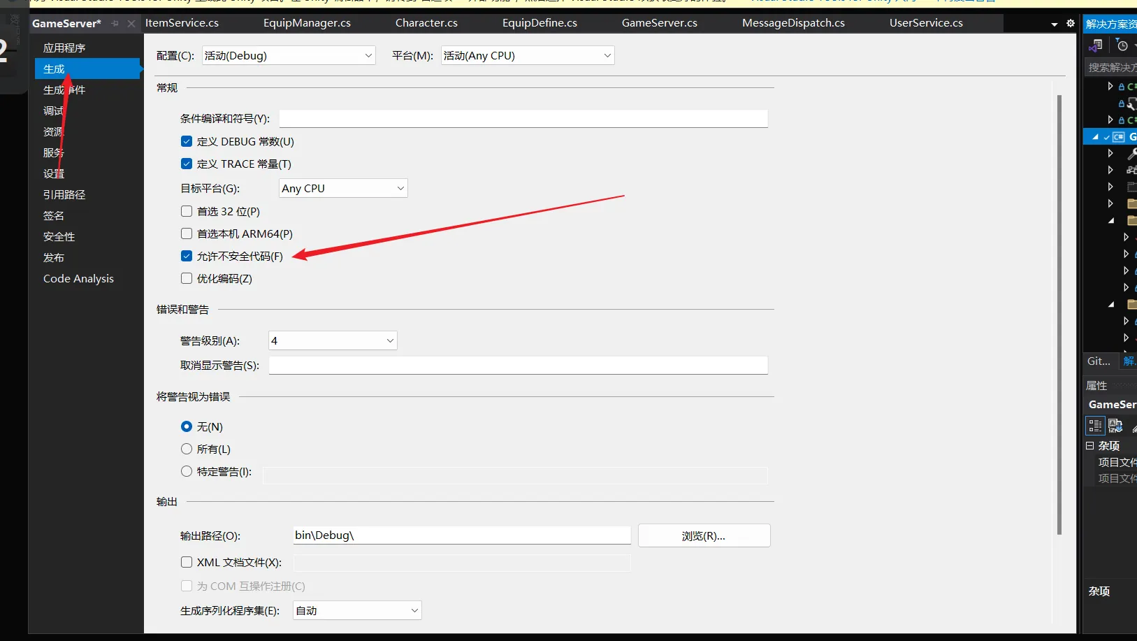
Task: Click pending changes filter clock icon
Action: pos(1122,45)
